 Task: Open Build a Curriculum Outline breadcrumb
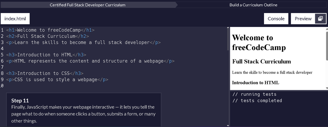point(253,5)
